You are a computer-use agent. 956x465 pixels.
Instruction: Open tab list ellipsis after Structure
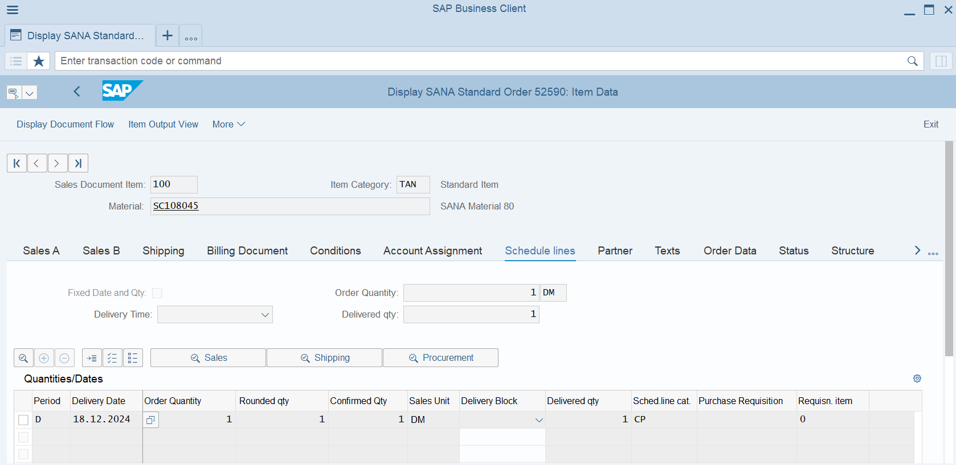point(933,253)
